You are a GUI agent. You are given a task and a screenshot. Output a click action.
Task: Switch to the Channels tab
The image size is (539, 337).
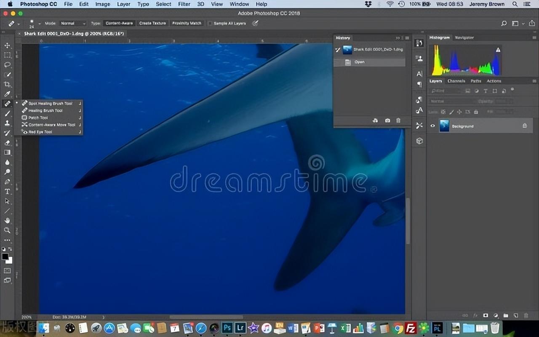[x=456, y=81]
